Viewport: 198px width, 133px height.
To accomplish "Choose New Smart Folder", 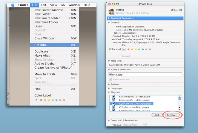I will (x=54, y=18).
